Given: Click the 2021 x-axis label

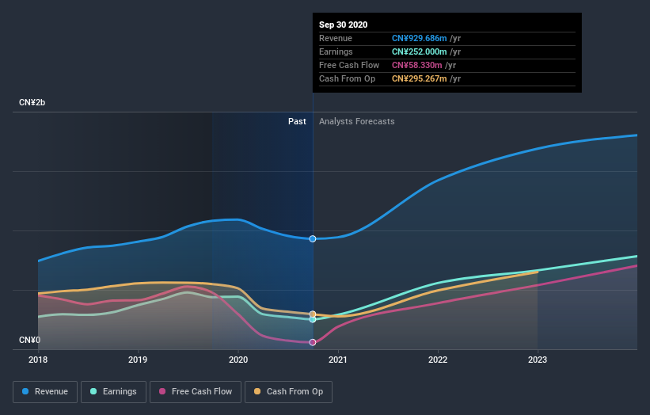Looking at the screenshot, I should pyautogui.click(x=338, y=360).
